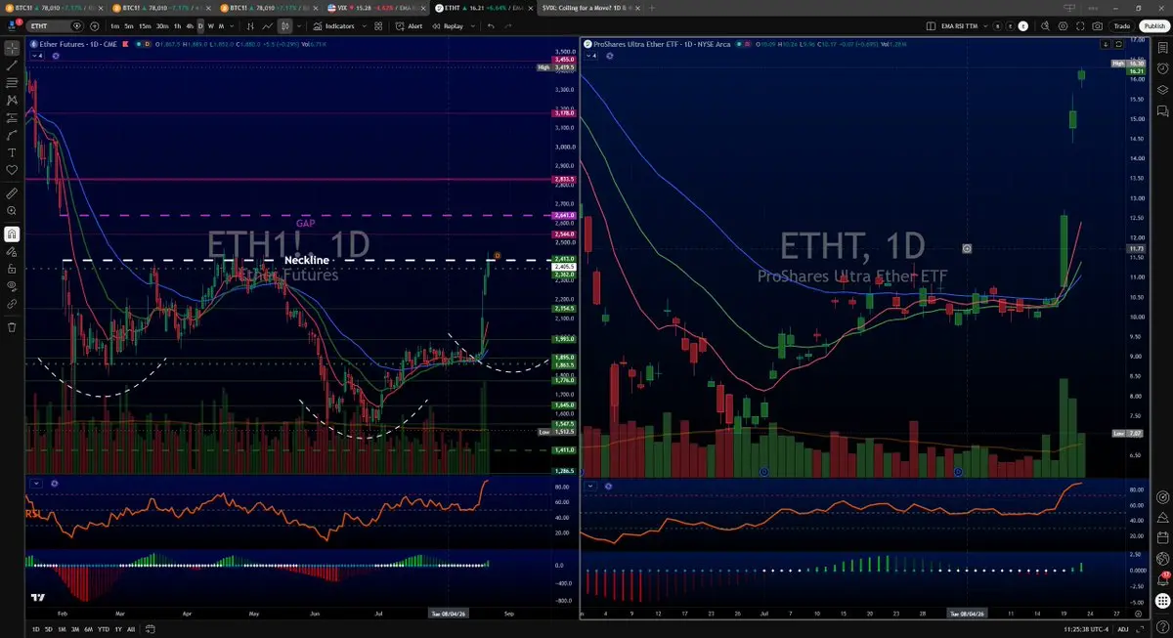Open the heart icon favorites tool

click(x=12, y=170)
